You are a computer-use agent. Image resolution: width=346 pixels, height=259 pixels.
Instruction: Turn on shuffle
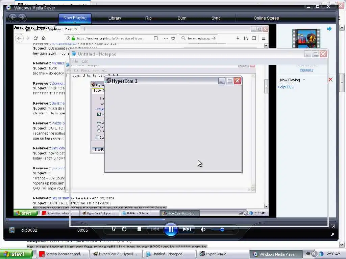click(114, 229)
